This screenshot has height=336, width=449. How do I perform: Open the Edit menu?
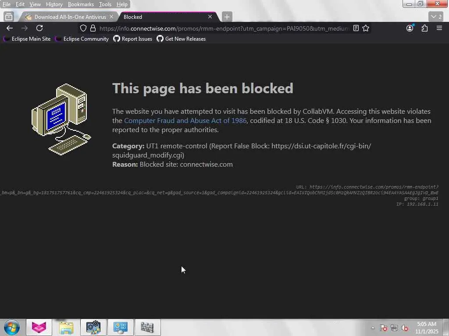click(x=20, y=4)
